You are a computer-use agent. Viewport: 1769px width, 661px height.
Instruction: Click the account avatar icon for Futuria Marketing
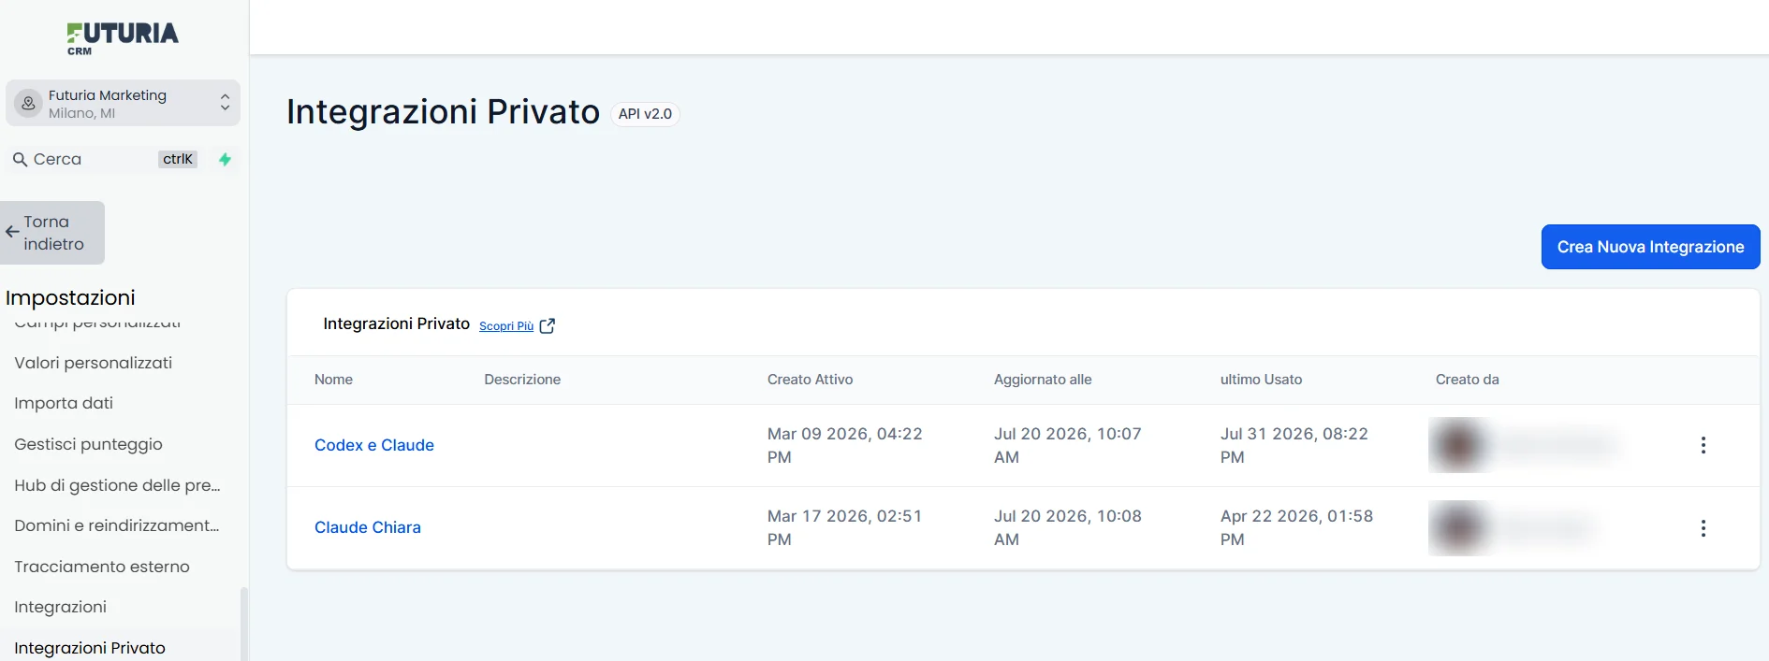29,104
